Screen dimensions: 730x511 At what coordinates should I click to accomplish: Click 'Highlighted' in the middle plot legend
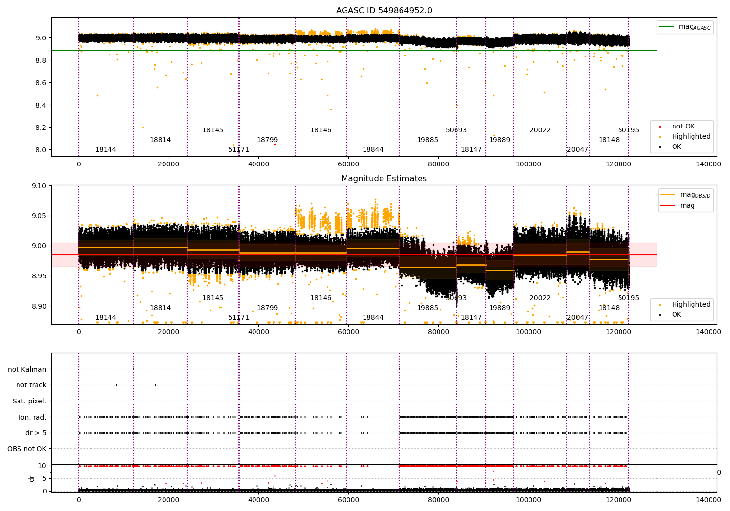[x=691, y=305]
